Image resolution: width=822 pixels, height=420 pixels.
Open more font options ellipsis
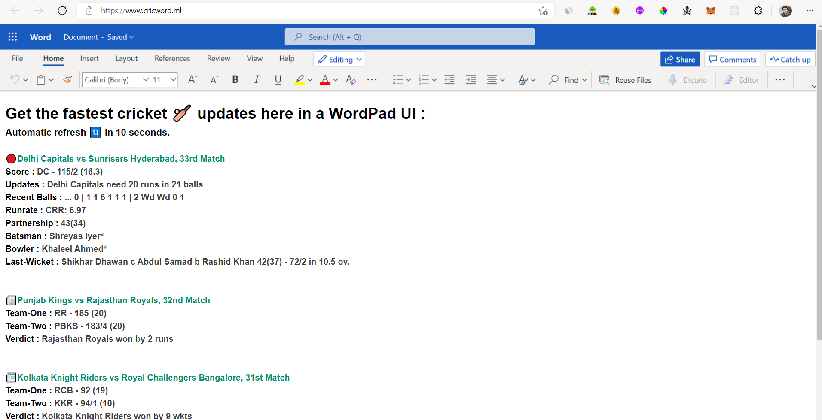(x=372, y=79)
